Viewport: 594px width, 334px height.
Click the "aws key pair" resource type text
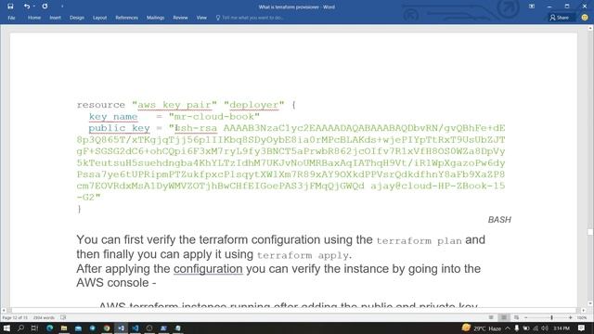tap(174, 105)
